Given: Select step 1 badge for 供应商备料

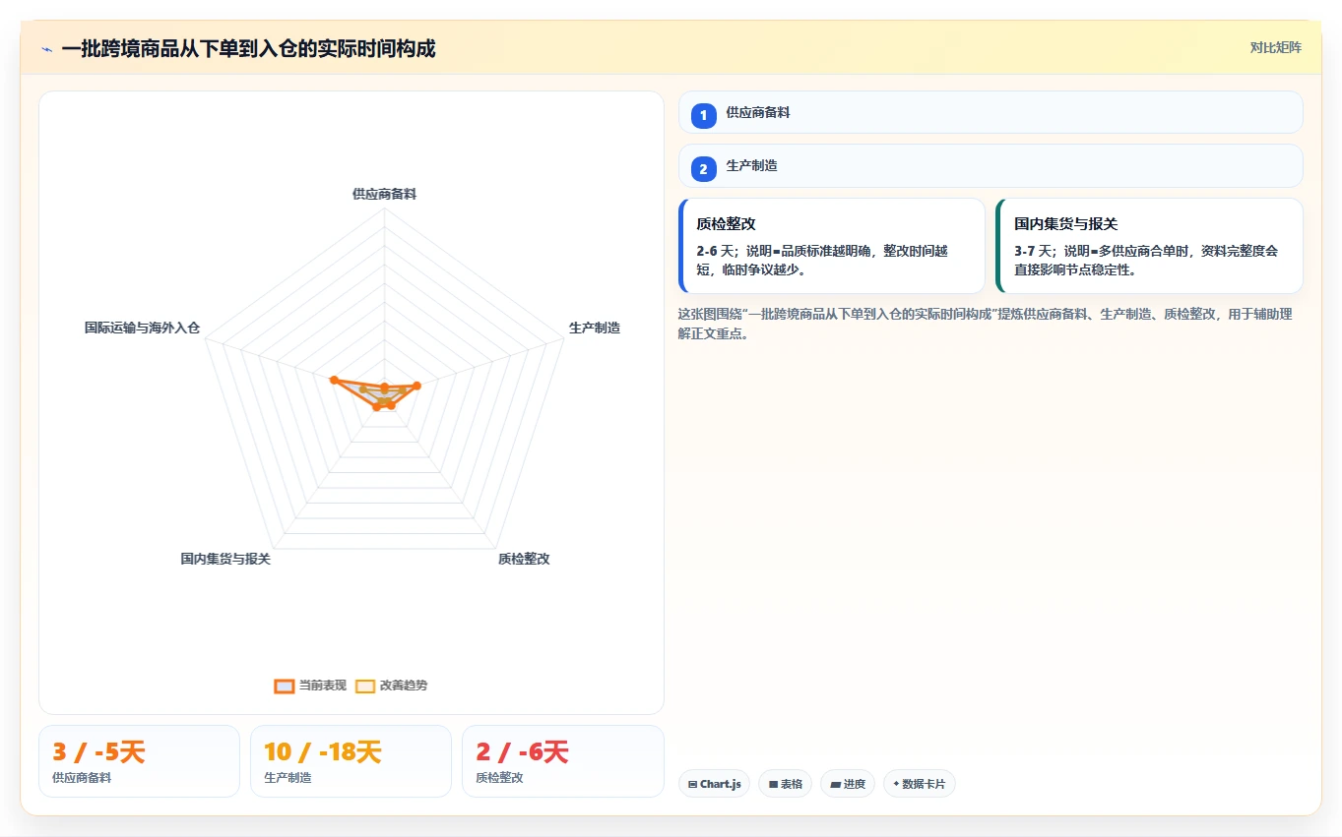Looking at the screenshot, I should (x=703, y=116).
